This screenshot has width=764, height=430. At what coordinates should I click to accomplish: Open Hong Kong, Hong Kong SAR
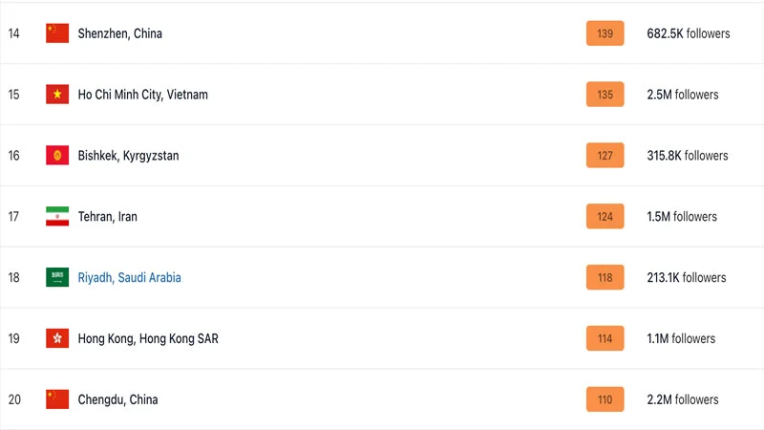[148, 338]
